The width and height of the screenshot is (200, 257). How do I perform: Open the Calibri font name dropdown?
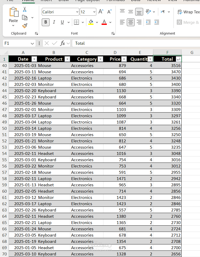(77, 12)
